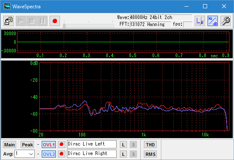Screen dimensions: 234x160
Task: Click the THD button
Action: [x=150, y=144]
